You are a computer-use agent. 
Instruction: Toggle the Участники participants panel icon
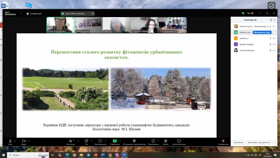click(70, 142)
